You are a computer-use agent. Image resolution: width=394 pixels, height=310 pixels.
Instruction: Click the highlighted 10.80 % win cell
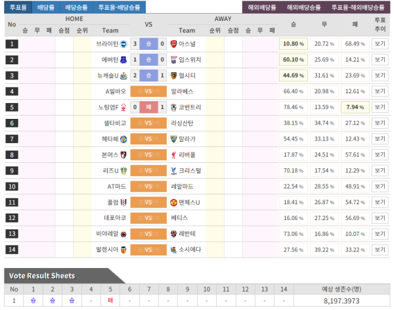pyautogui.click(x=294, y=44)
